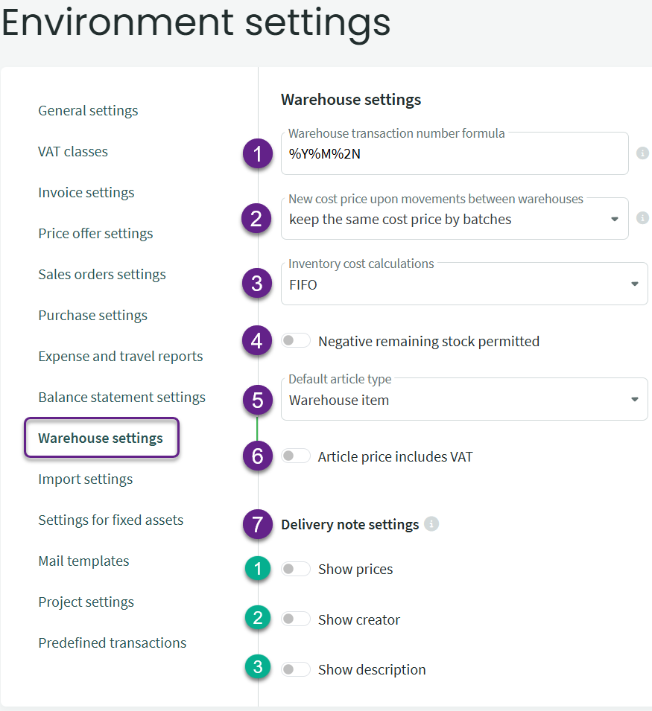
Task: Open Inventory cost calculations FIFO dropdown
Action: (464, 284)
